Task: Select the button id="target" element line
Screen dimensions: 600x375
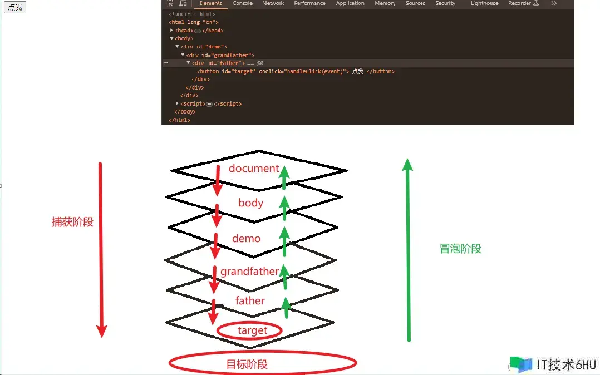Action: 296,71
